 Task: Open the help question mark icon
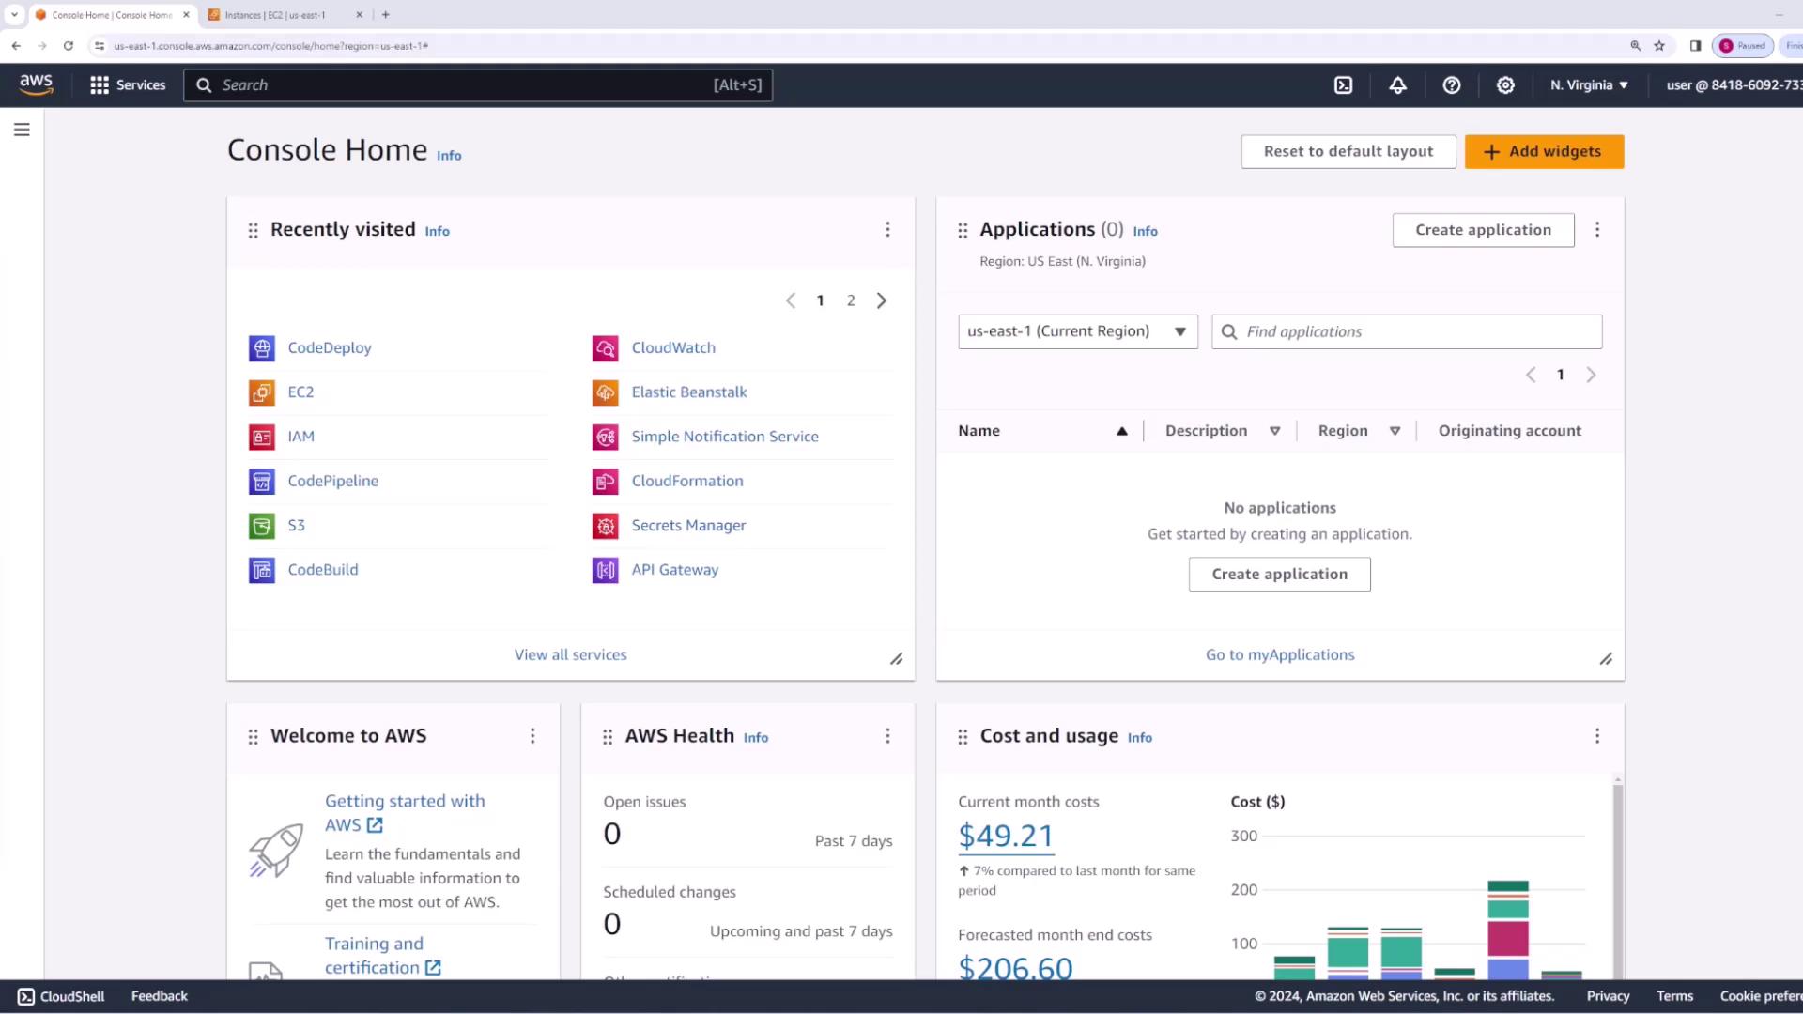[x=1452, y=85]
